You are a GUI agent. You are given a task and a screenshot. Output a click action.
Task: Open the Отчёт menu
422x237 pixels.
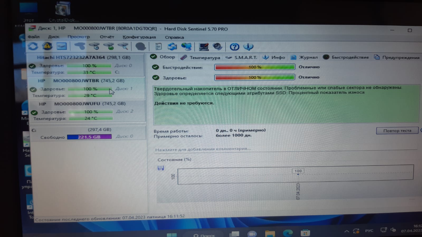point(107,37)
